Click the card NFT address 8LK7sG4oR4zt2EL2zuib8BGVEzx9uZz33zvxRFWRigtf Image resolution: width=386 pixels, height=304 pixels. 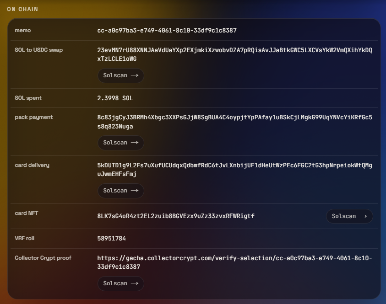(176, 216)
